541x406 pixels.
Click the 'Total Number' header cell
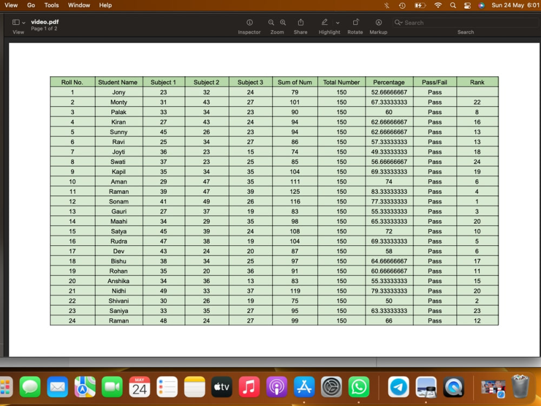(x=341, y=82)
